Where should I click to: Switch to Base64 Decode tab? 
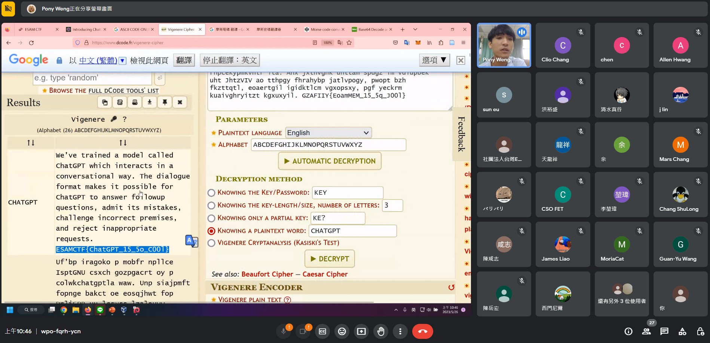tap(372, 29)
